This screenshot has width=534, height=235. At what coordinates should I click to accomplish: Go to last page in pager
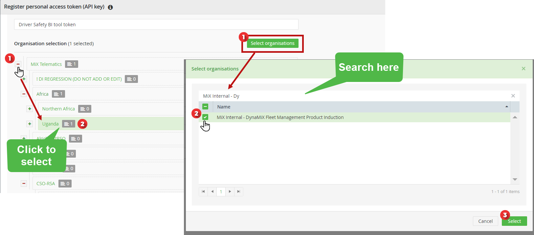click(x=239, y=191)
